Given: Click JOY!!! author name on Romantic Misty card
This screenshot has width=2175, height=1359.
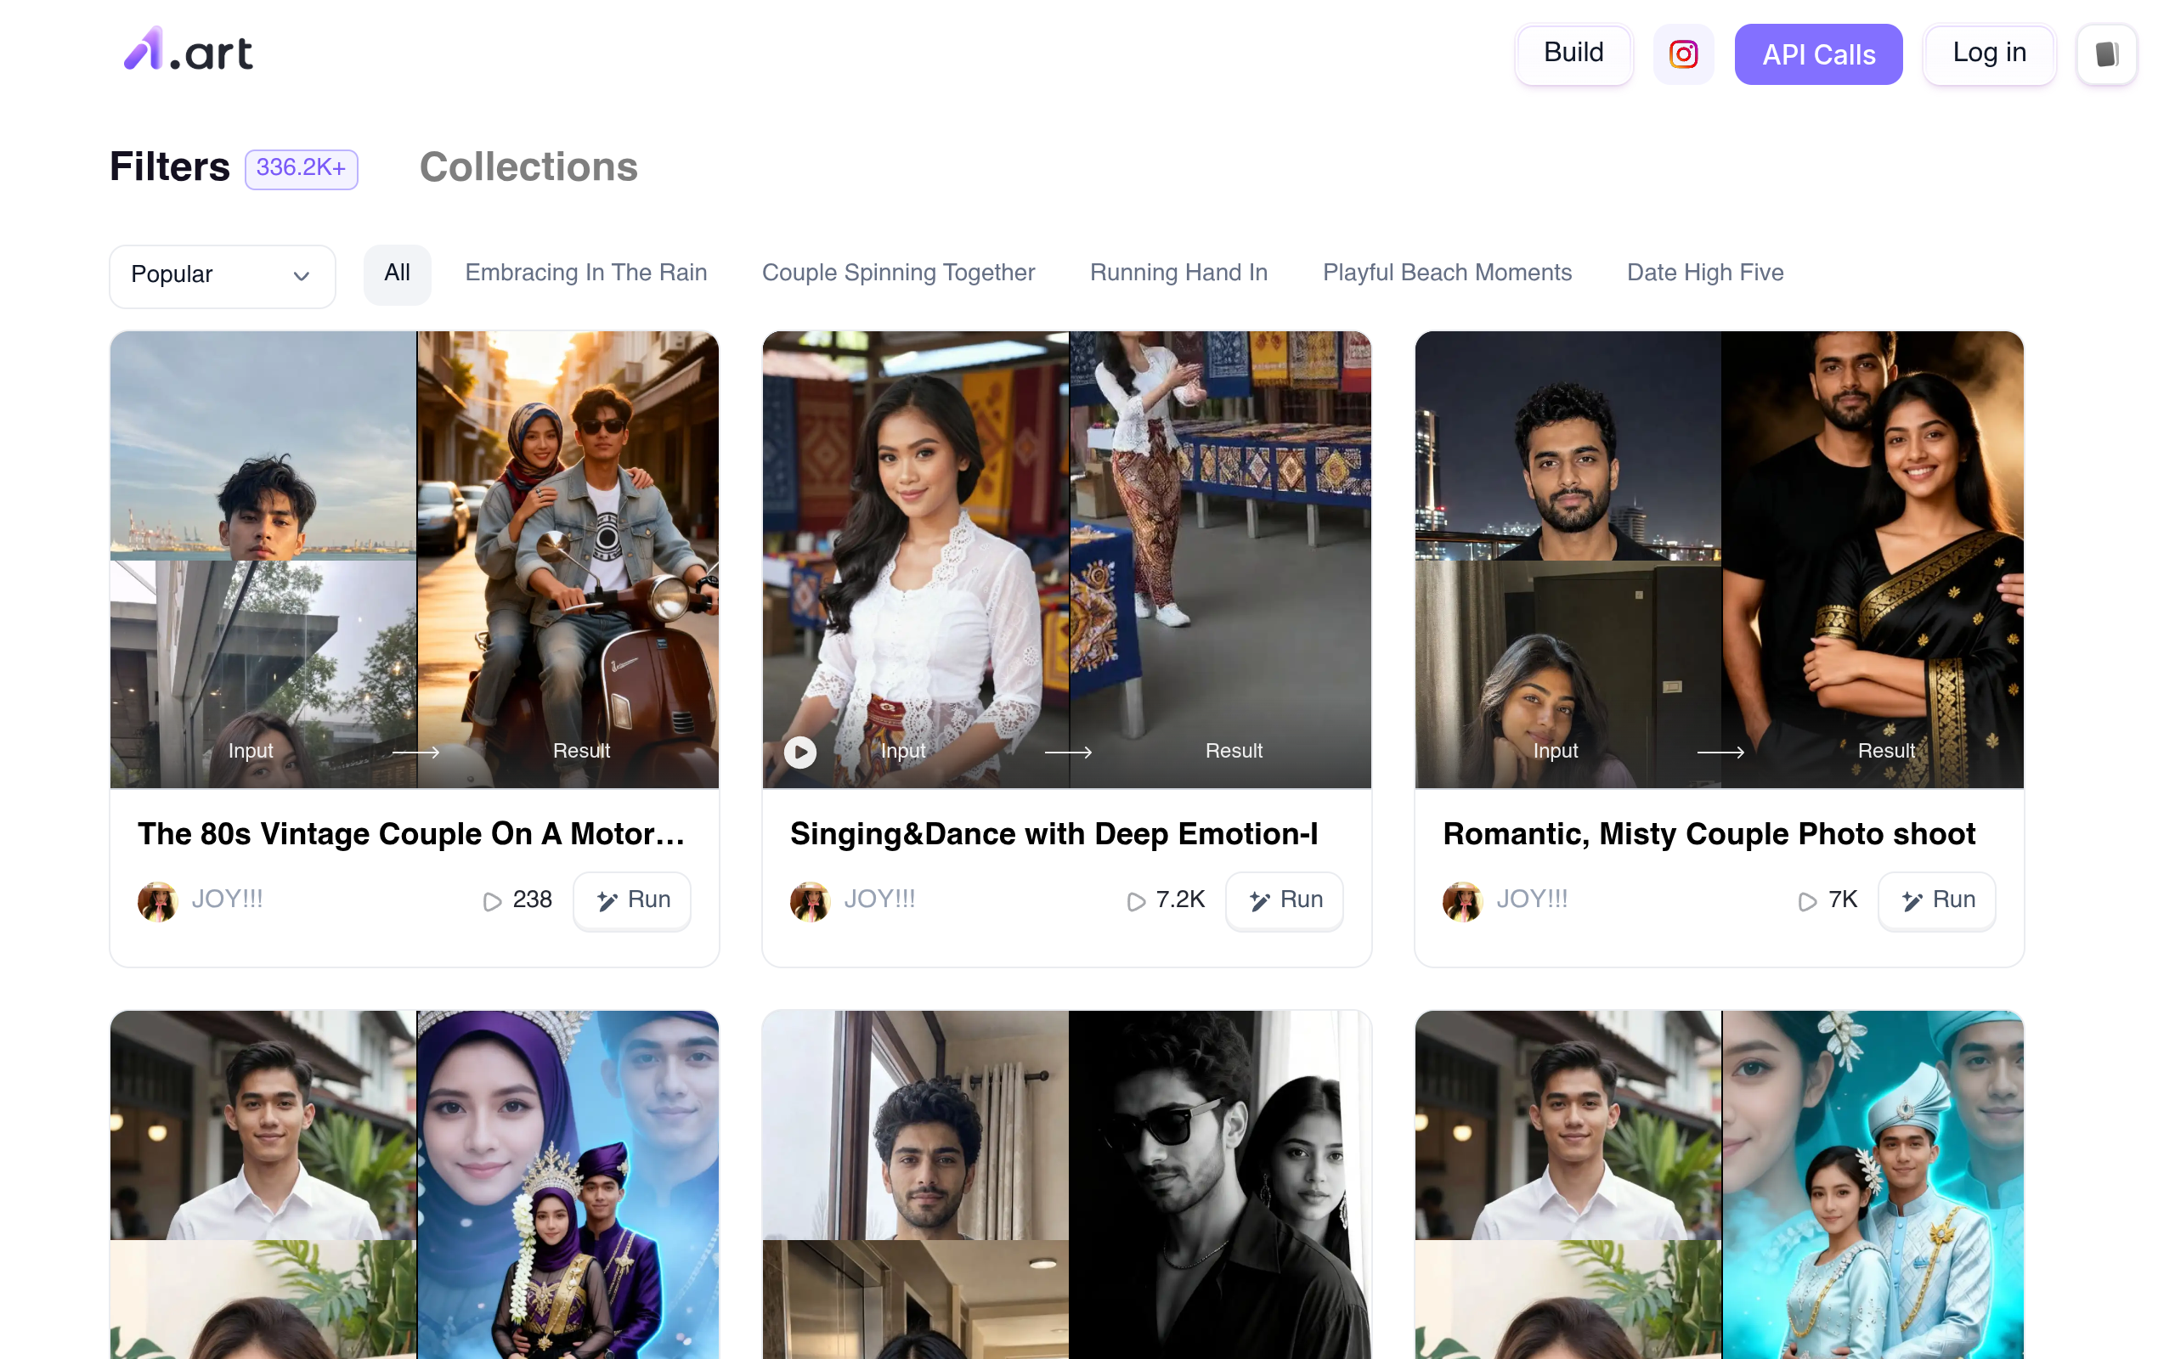Looking at the screenshot, I should pyautogui.click(x=1533, y=899).
